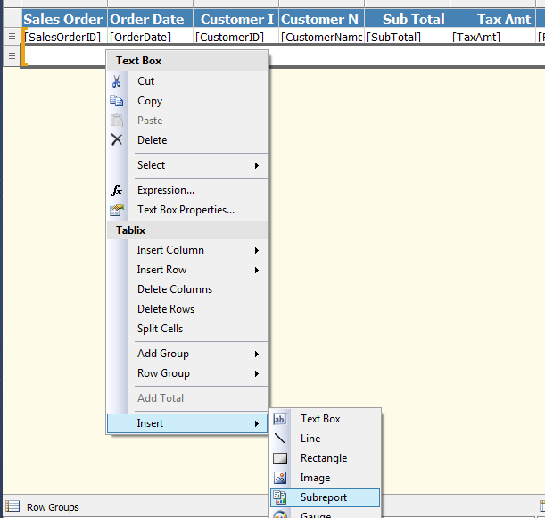Select the Order Date header cell

(150, 19)
